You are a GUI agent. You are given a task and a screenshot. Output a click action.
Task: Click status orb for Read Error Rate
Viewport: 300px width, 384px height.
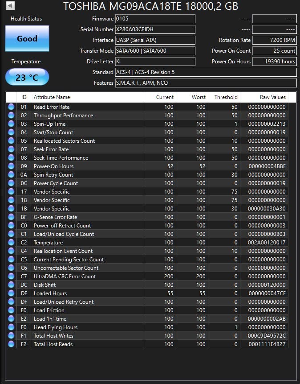tap(11, 107)
